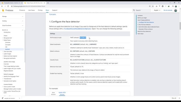Open the Chrome profile avatar

click(176, 6)
